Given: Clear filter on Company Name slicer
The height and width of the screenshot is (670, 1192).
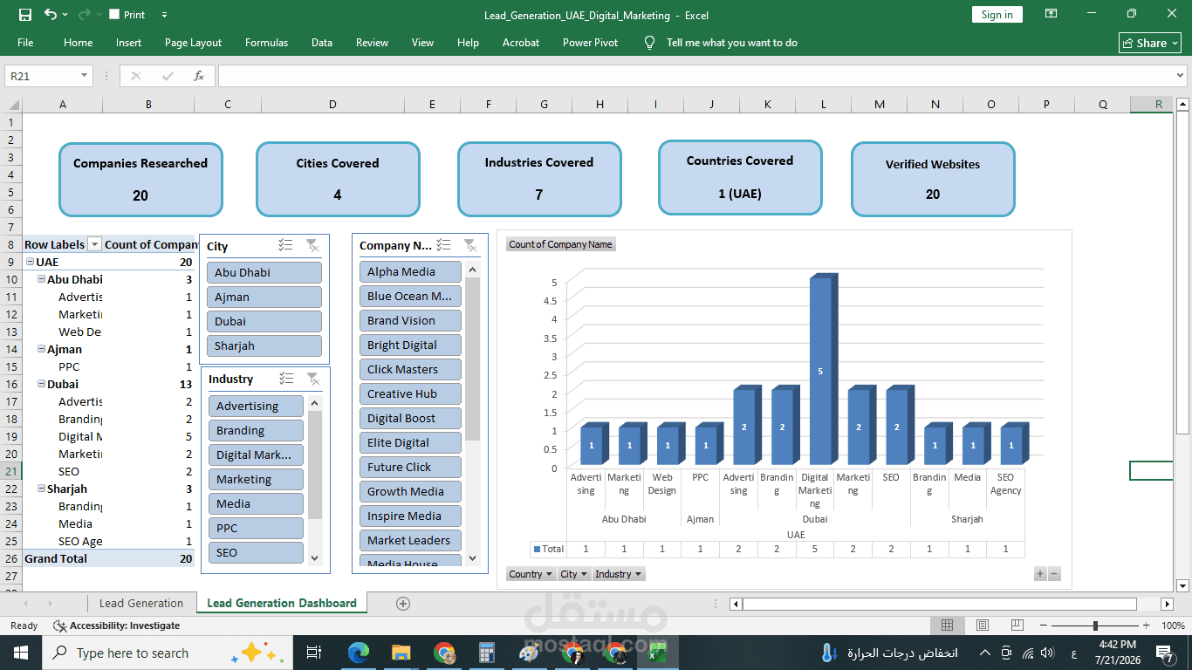Looking at the screenshot, I should [x=469, y=245].
